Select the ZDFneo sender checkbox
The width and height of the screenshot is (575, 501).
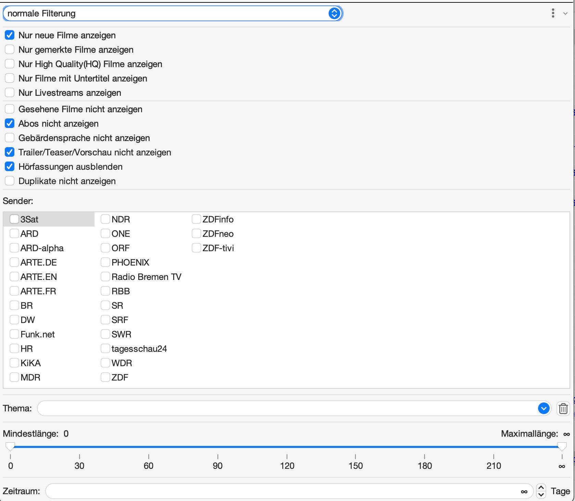[196, 234]
